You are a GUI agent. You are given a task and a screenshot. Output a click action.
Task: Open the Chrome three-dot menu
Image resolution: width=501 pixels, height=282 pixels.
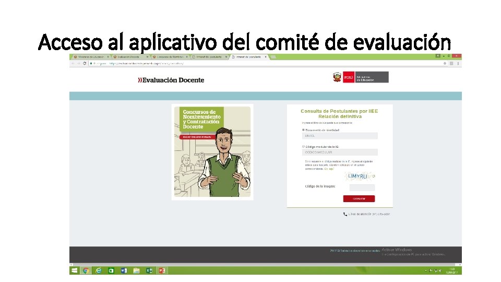tap(458, 63)
